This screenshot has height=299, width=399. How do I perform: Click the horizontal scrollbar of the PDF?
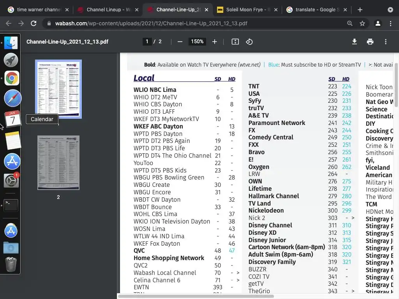point(196,296)
